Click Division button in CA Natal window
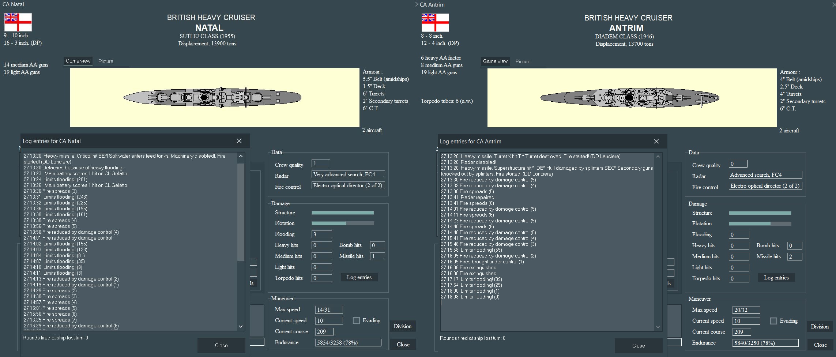This screenshot has width=836, height=357. coord(403,326)
